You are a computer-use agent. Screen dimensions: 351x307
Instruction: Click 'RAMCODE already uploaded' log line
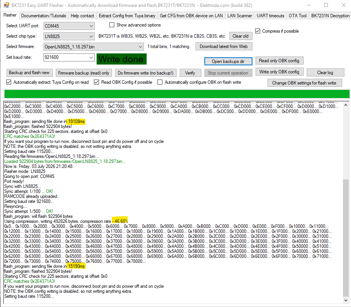click(31, 196)
